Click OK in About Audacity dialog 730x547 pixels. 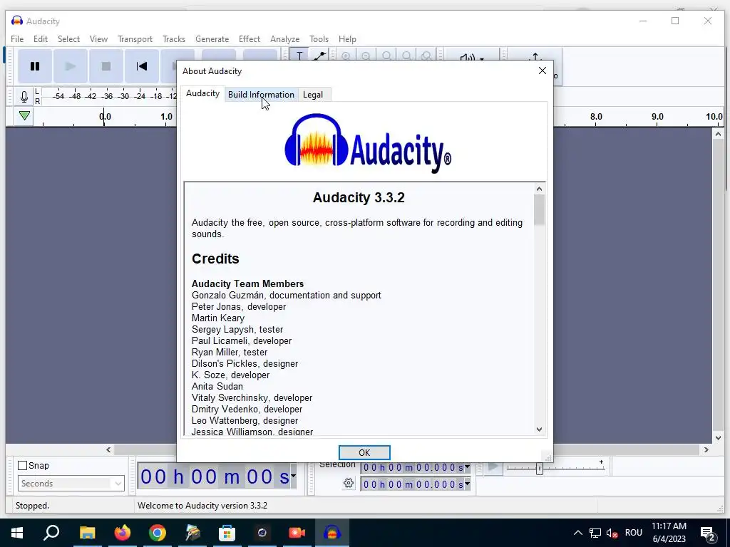pyautogui.click(x=364, y=452)
